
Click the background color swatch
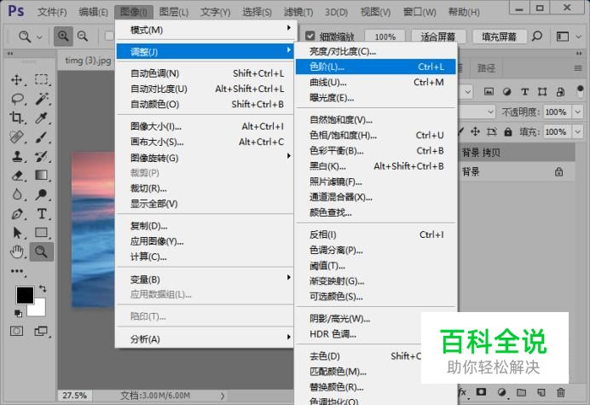point(39,310)
